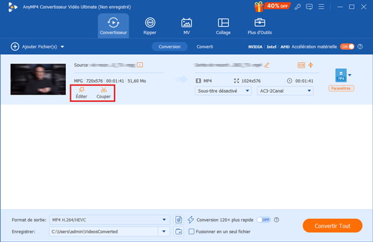Expand the MP4 format profile arrow
The width and height of the screenshot is (373, 242).
point(349,75)
